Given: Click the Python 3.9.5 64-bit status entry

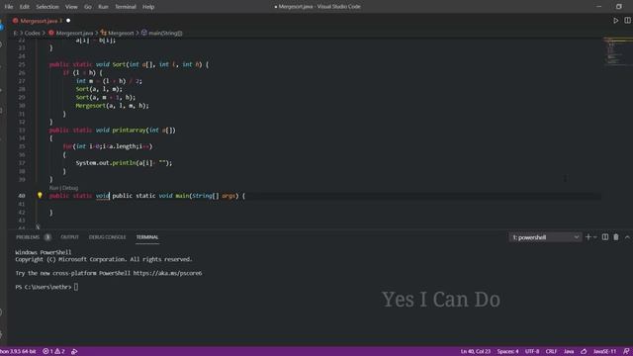Looking at the screenshot, I should (18, 352).
